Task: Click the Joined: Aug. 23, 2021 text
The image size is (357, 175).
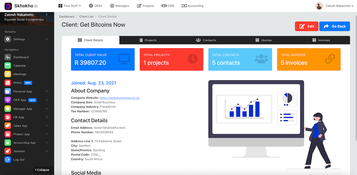Action: click(93, 83)
